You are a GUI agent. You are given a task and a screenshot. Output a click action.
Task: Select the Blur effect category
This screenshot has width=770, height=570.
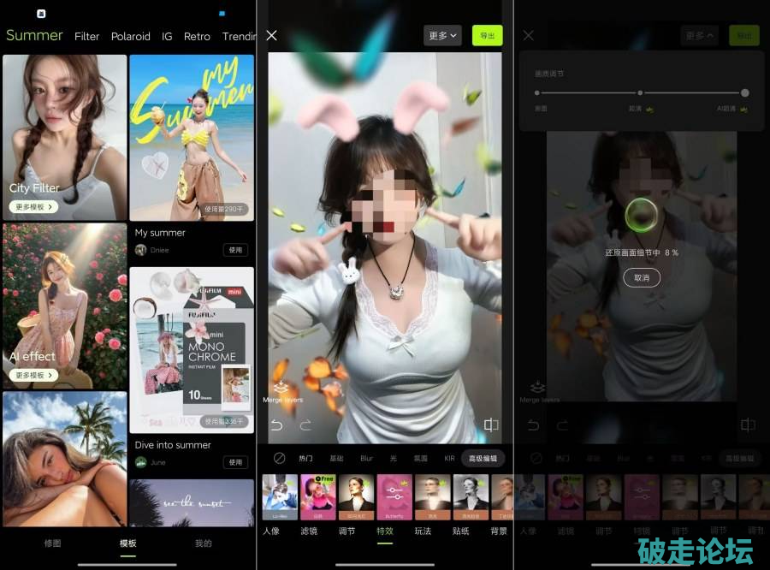coord(366,459)
